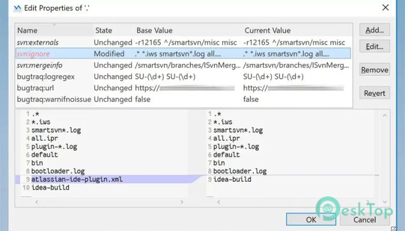Click the Add... button

pyautogui.click(x=374, y=30)
